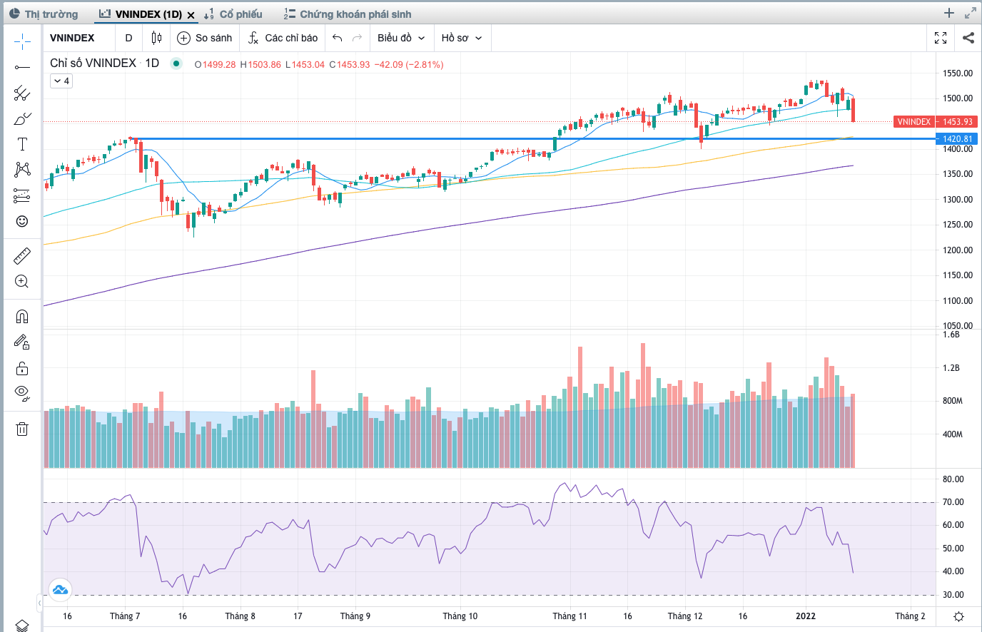982x632 pixels.
Task: Expand the Hồ sơ dropdown
Action: (x=462, y=38)
